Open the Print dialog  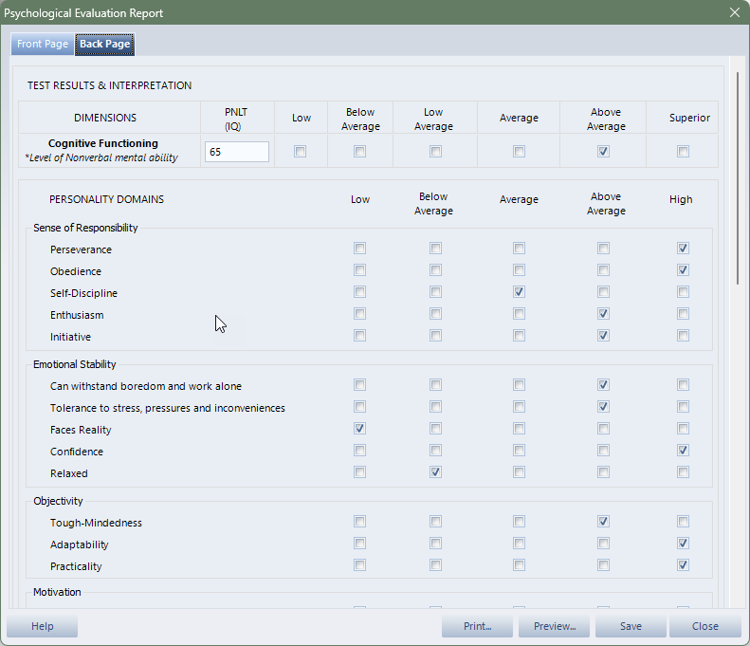pos(477,626)
